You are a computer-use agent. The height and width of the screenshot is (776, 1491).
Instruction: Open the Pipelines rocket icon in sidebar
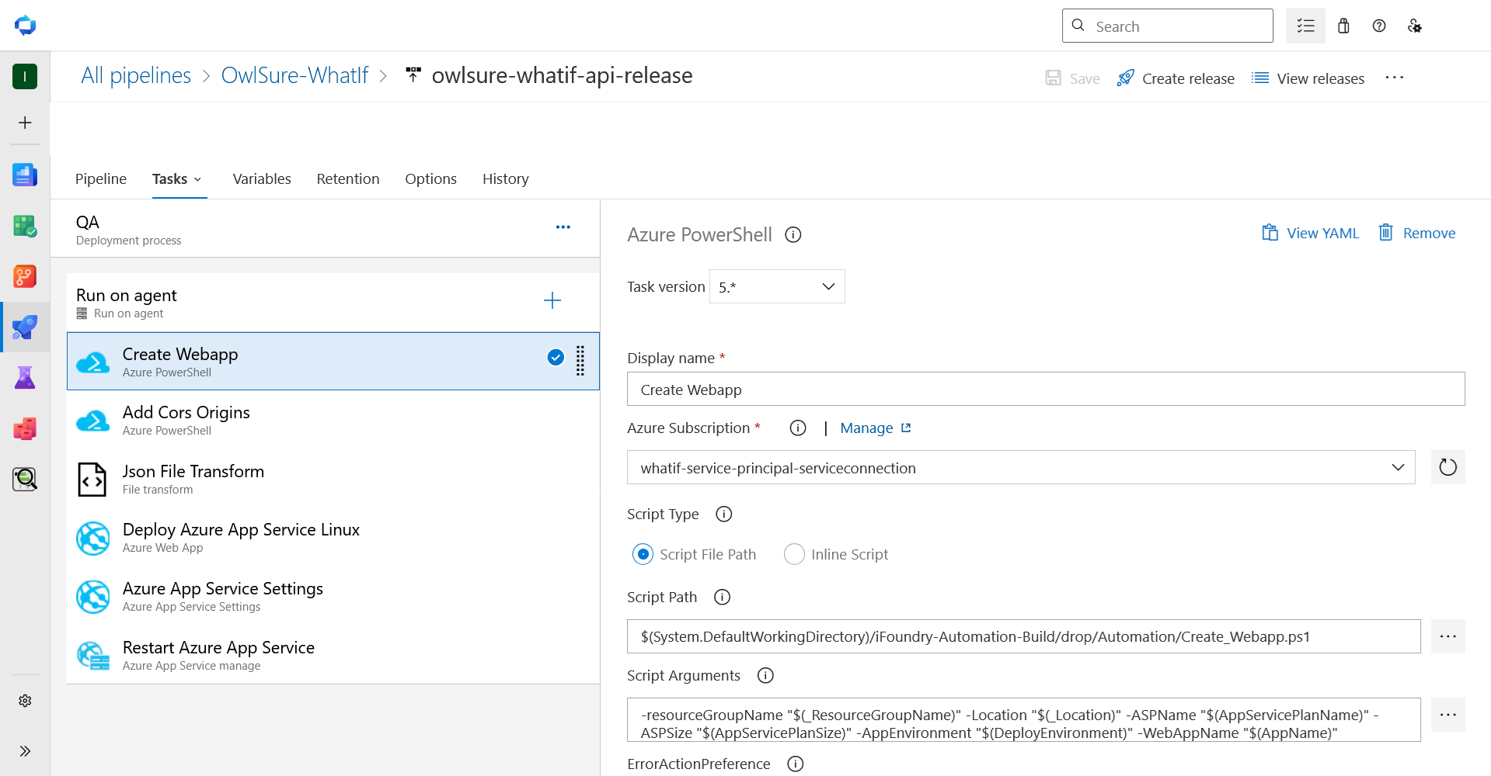[x=25, y=327]
